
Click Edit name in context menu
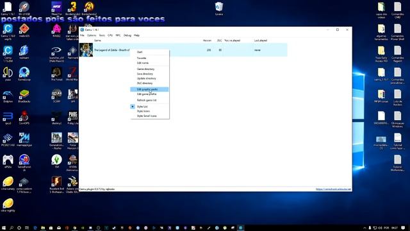point(149,63)
